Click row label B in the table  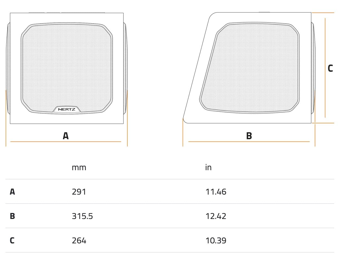(12, 216)
